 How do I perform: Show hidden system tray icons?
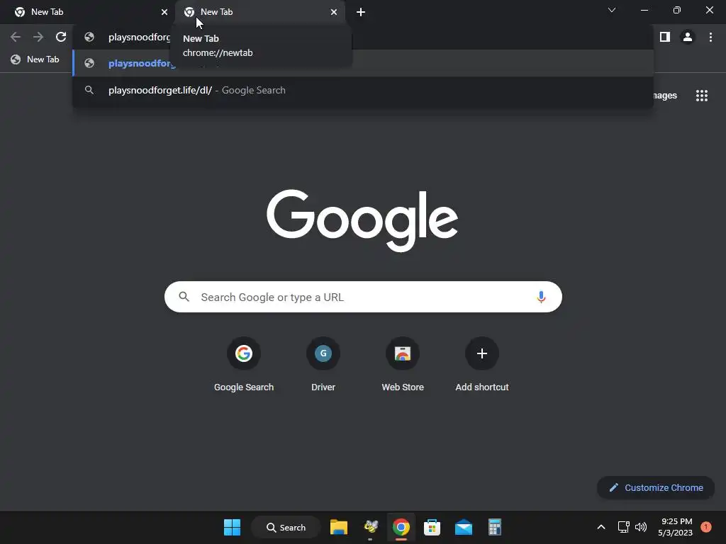pos(601,527)
